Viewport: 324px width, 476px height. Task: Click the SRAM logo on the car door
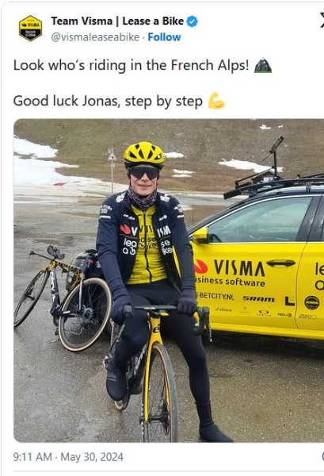258,299
